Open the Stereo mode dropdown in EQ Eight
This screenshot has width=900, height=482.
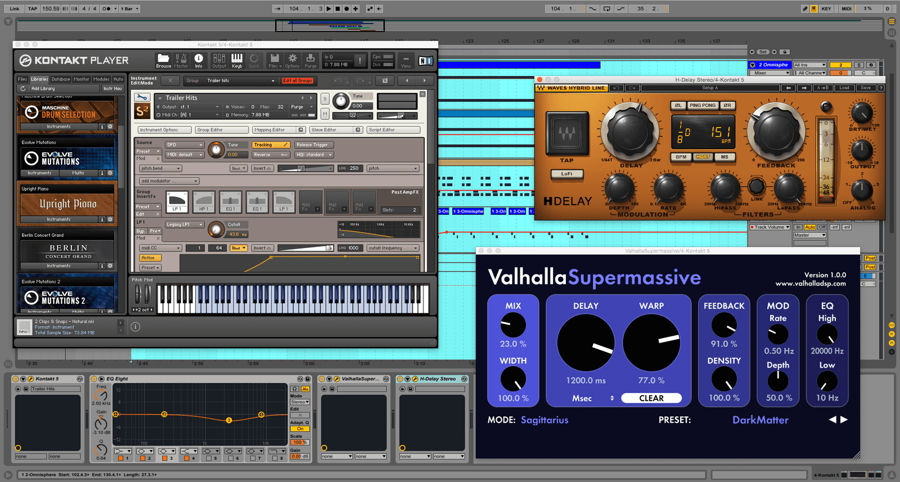click(300, 402)
